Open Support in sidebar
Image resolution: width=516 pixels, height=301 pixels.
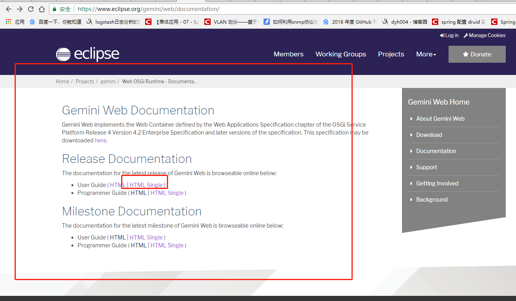point(426,167)
